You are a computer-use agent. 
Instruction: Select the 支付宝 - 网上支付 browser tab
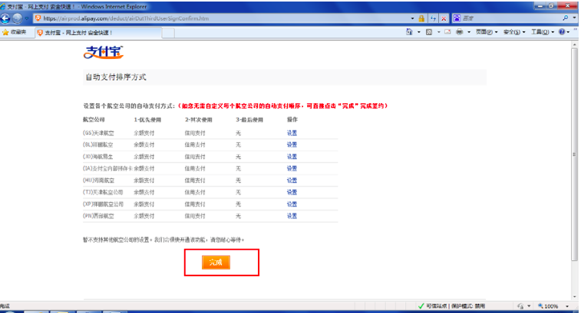point(98,32)
